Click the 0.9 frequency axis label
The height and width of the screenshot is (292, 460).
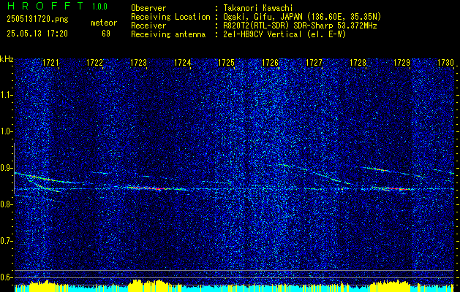click(x=6, y=169)
